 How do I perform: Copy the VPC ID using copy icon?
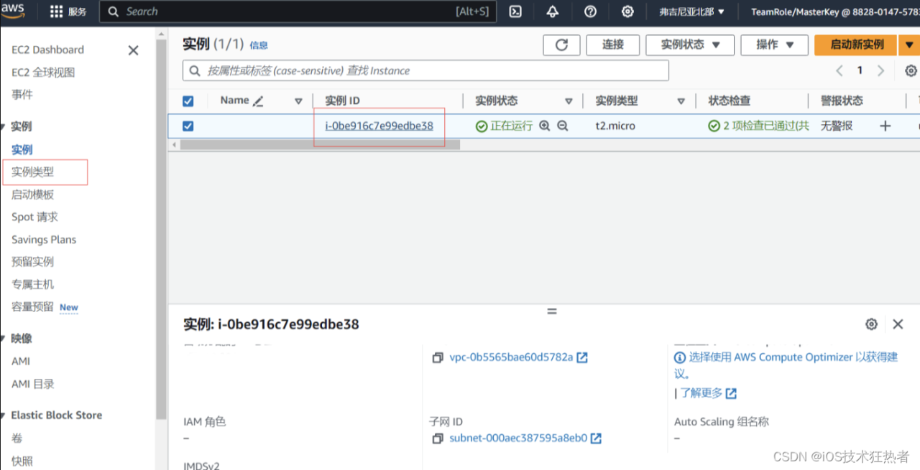(x=438, y=357)
